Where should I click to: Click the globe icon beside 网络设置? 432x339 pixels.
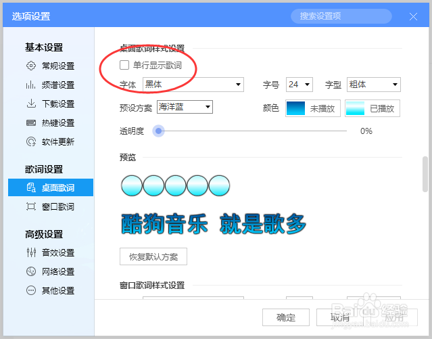point(31,271)
